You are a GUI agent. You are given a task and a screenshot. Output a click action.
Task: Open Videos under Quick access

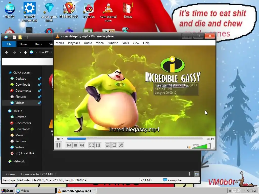coord(20,103)
